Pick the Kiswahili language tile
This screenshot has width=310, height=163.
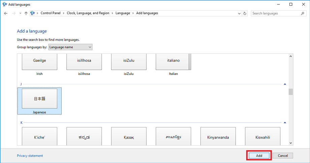pyautogui.click(x=262, y=137)
